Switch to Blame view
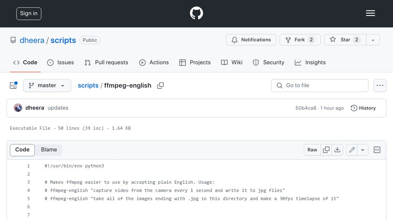Image resolution: width=393 pixels, height=221 pixels. coord(49,150)
